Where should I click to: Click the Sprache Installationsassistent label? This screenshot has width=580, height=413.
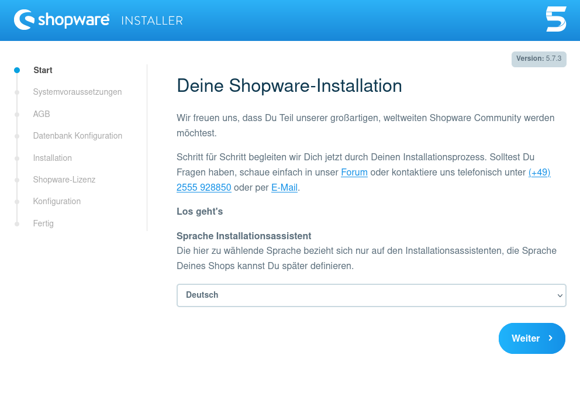[x=244, y=236]
